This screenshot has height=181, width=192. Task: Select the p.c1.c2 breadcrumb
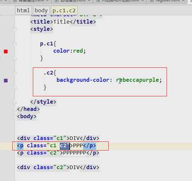(64, 10)
